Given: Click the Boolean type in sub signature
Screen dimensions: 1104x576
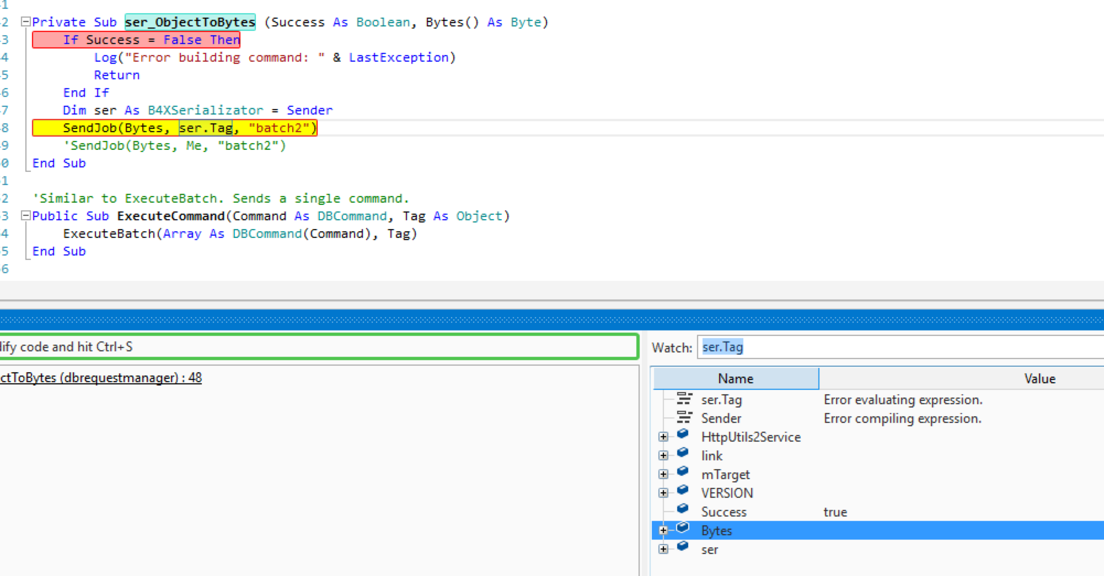Looking at the screenshot, I should [383, 22].
